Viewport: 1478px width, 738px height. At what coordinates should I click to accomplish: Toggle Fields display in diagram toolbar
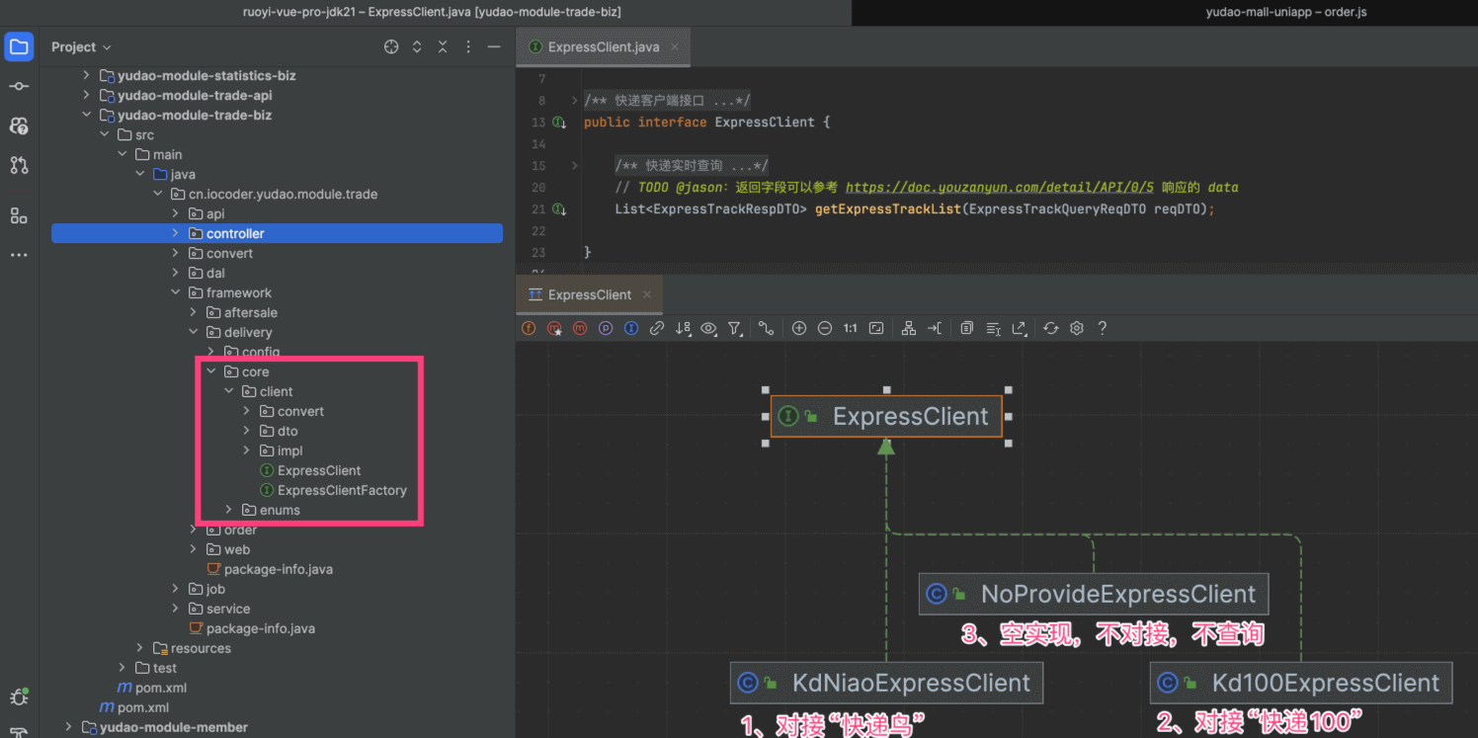pyautogui.click(x=529, y=328)
